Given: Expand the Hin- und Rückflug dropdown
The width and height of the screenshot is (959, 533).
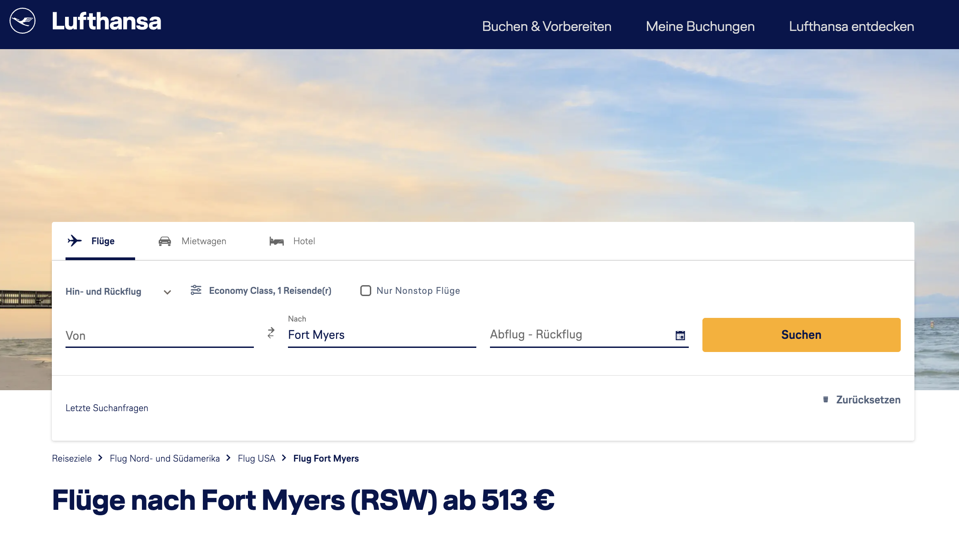Looking at the screenshot, I should [118, 292].
